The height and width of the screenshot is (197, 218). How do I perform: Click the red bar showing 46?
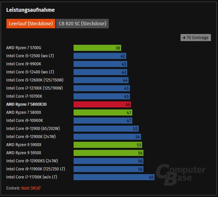pos(102,104)
